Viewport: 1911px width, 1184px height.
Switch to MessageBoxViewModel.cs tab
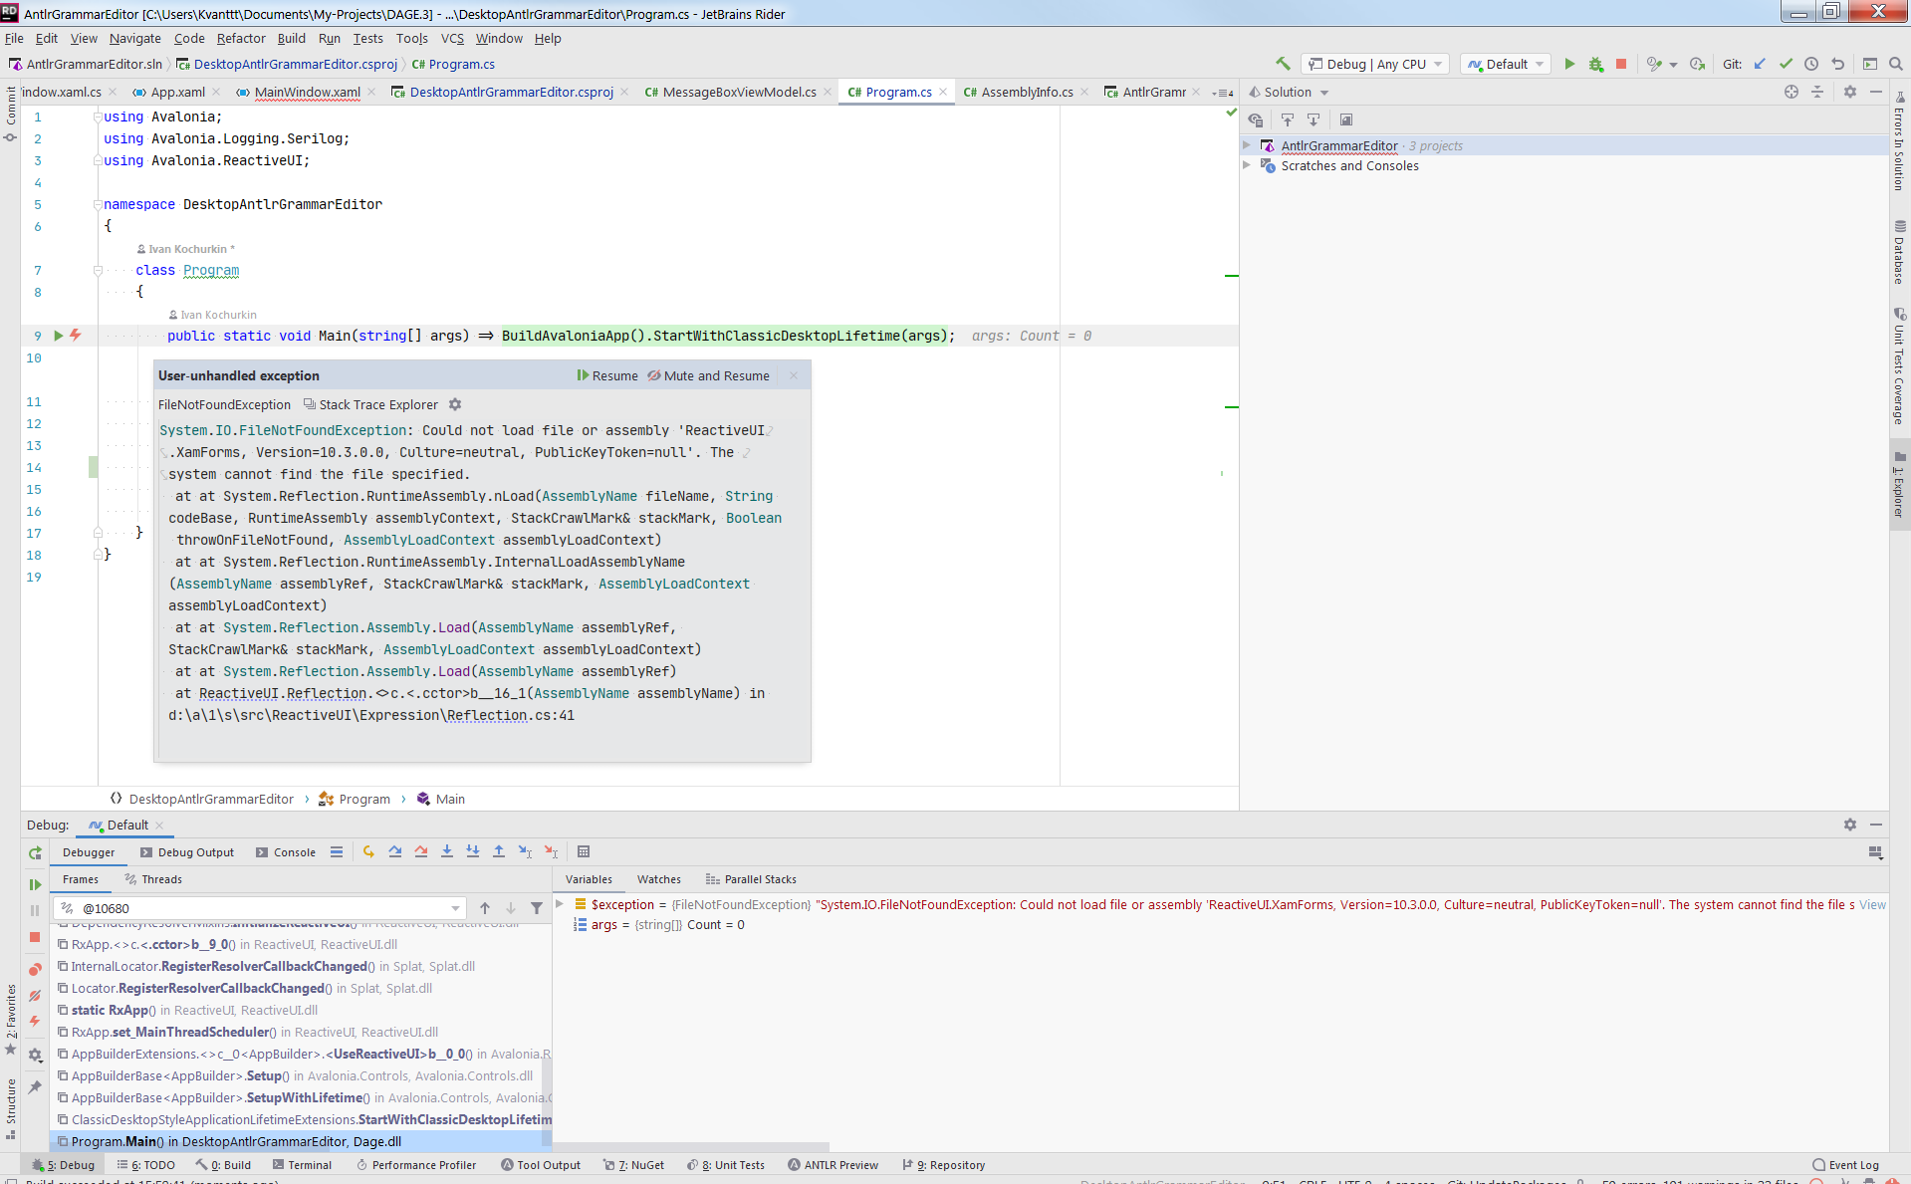tap(739, 92)
